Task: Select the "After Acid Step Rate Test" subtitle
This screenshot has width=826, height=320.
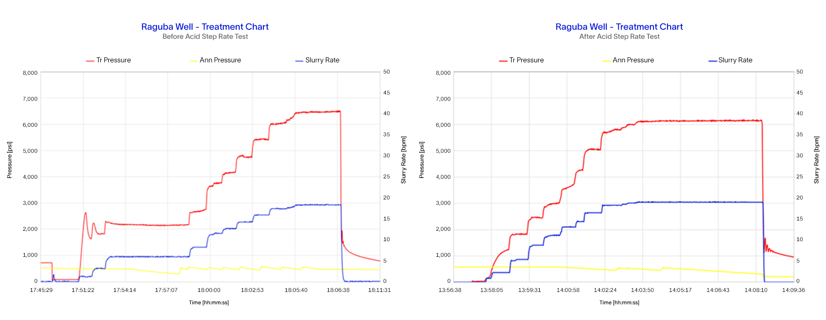Action: (x=619, y=37)
